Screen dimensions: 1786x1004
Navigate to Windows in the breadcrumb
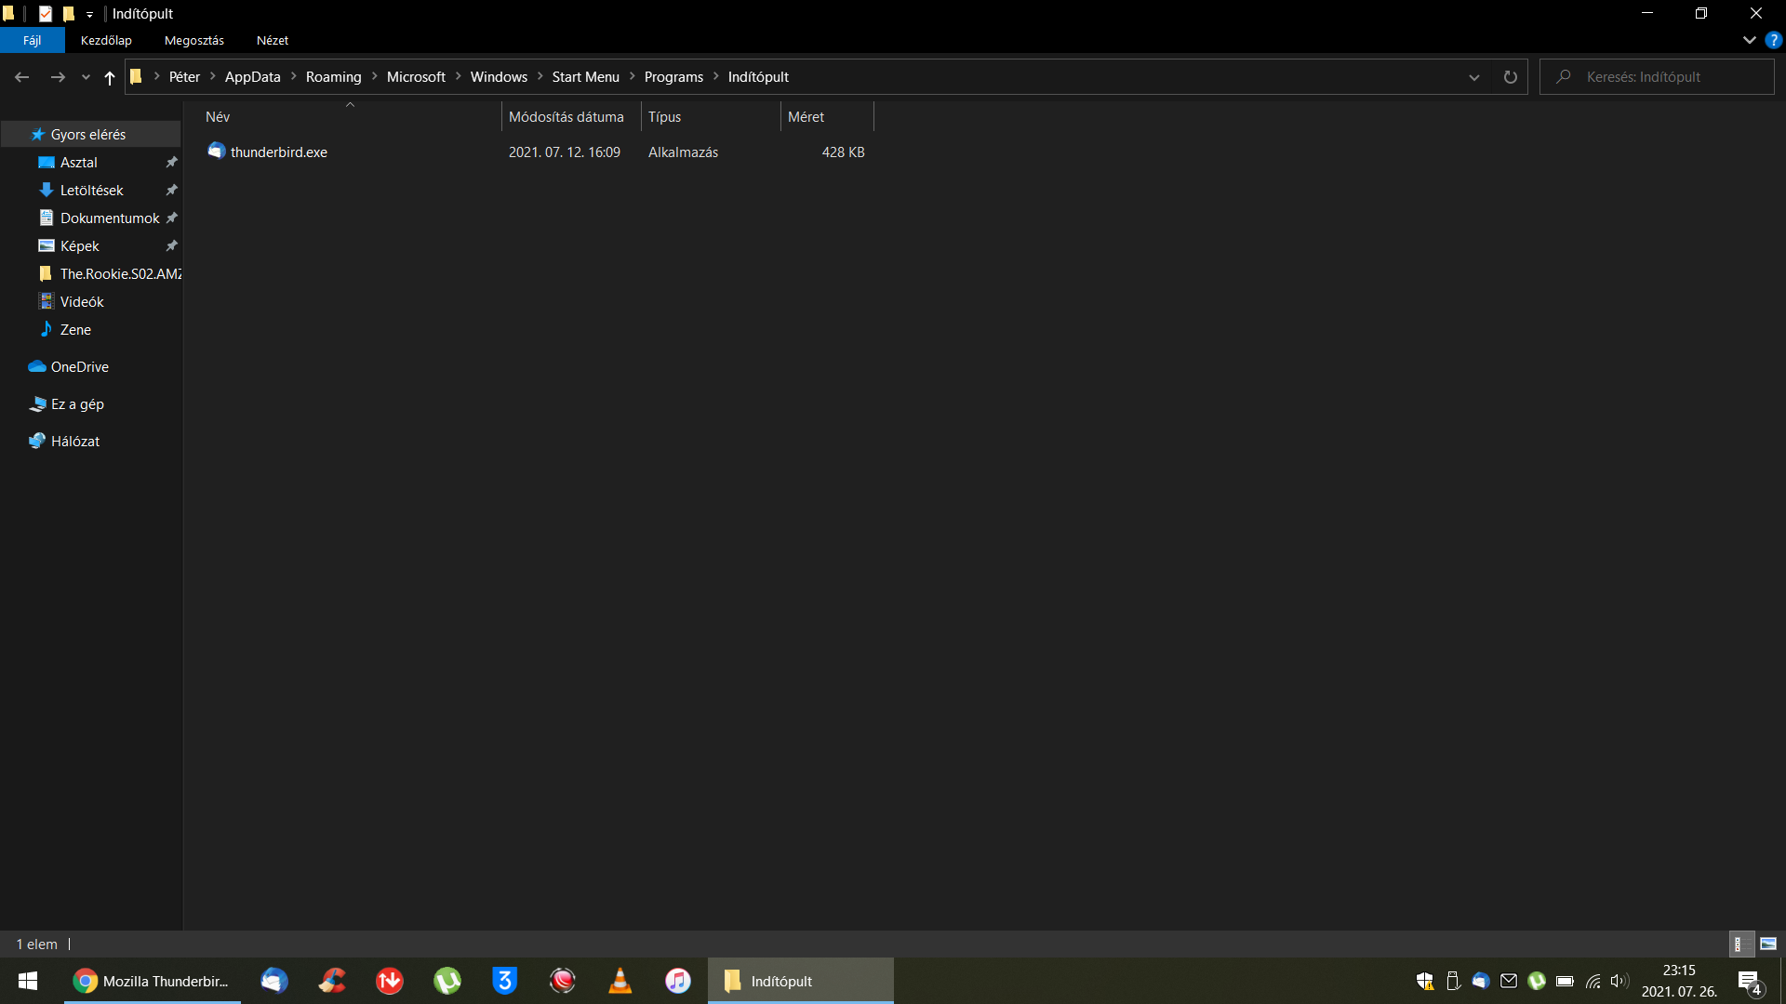[x=499, y=77]
